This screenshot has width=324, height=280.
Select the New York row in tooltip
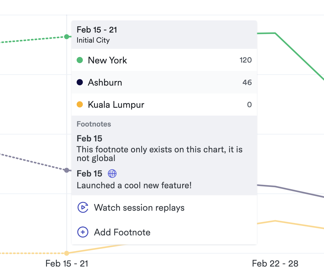pos(164,60)
